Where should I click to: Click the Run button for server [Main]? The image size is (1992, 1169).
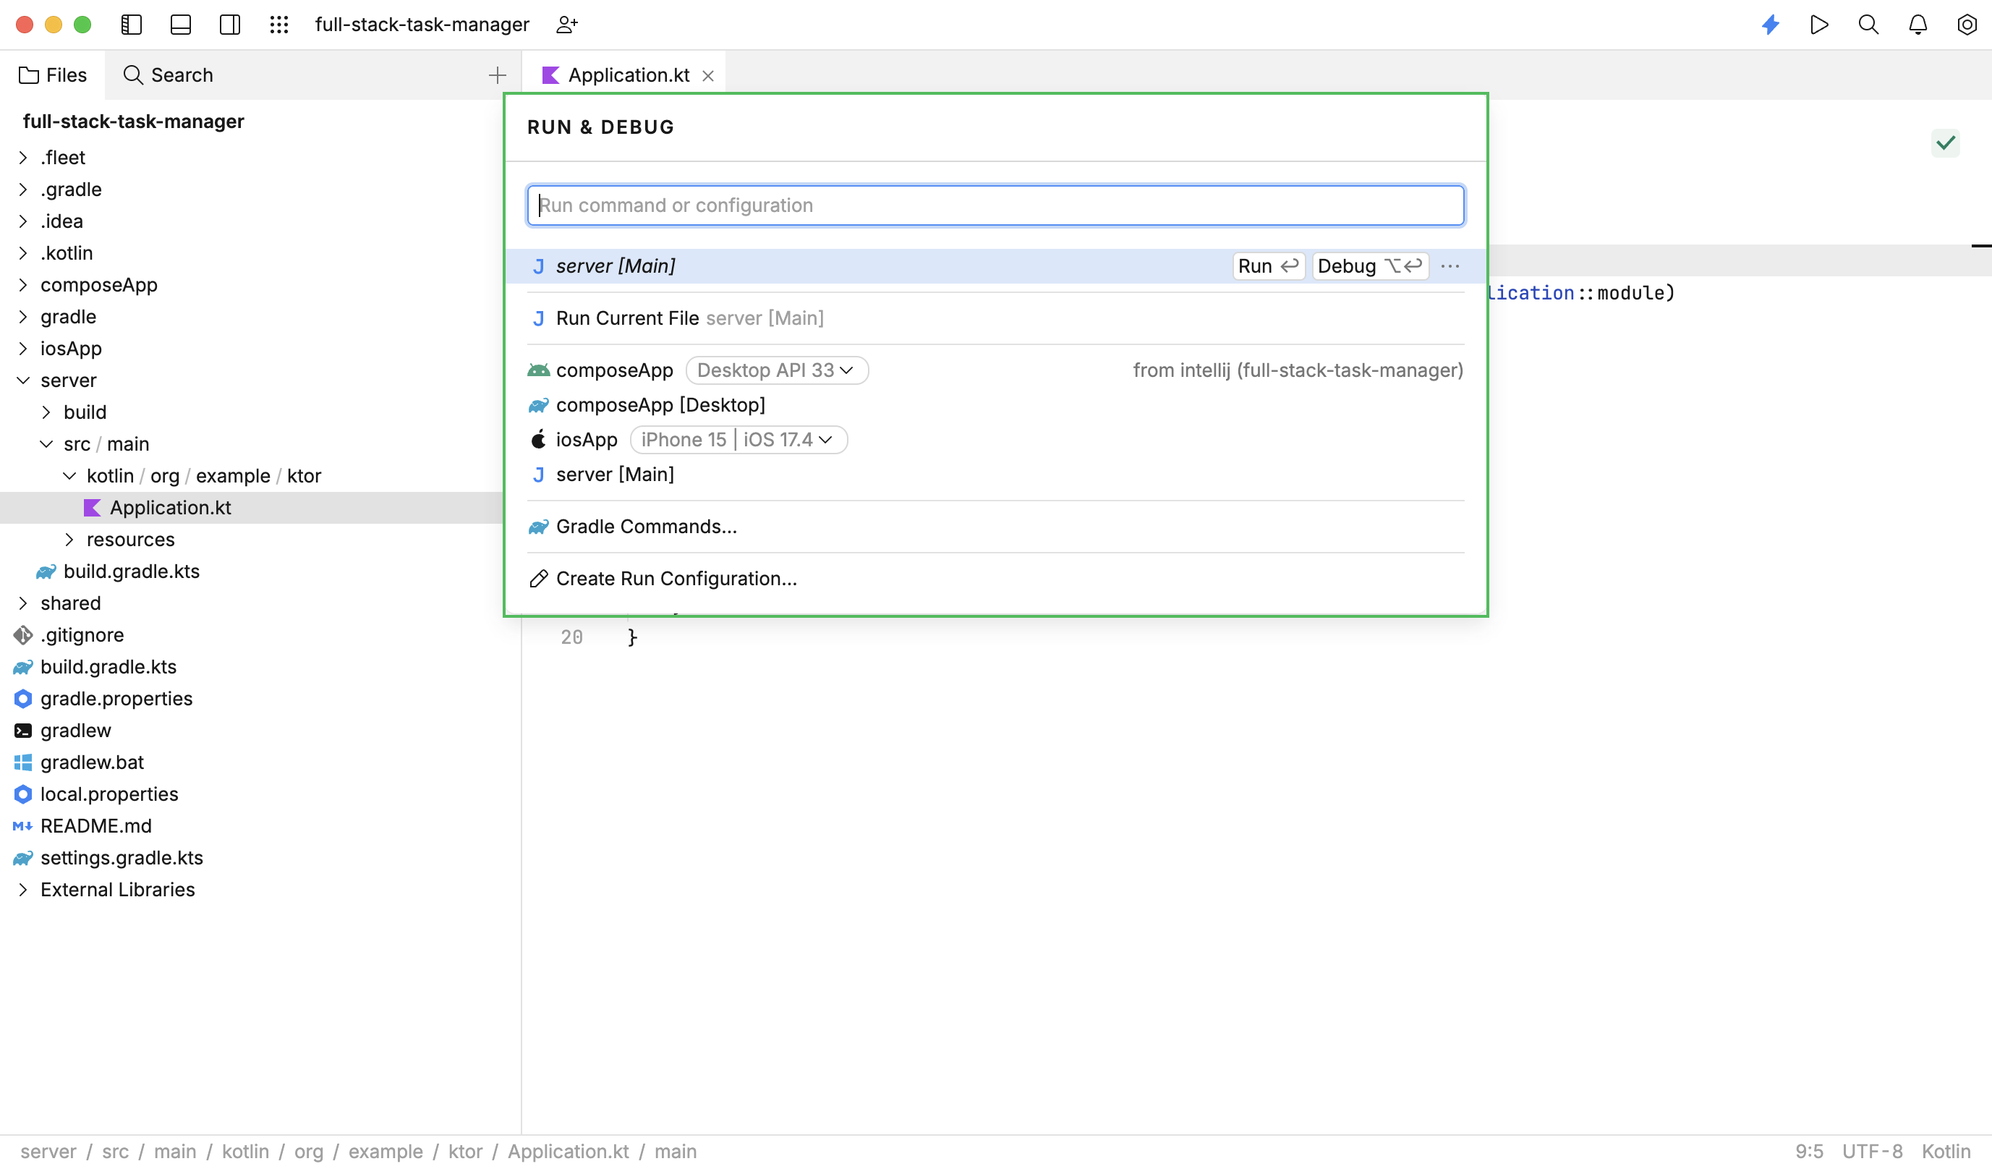pyautogui.click(x=1268, y=266)
